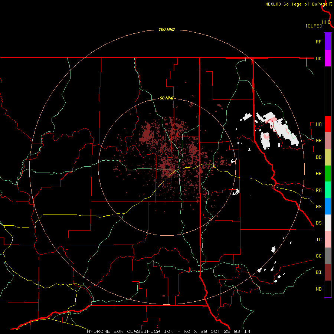The image size is (334, 334).
Task: Click the [CLAS] legend header
Action: [314, 26]
